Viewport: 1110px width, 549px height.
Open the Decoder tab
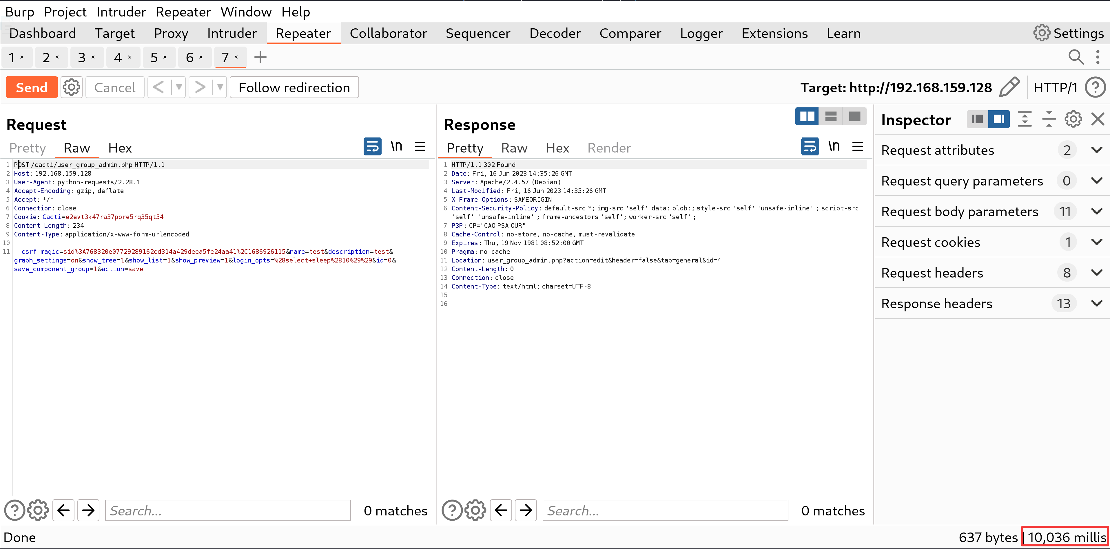(555, 33)
